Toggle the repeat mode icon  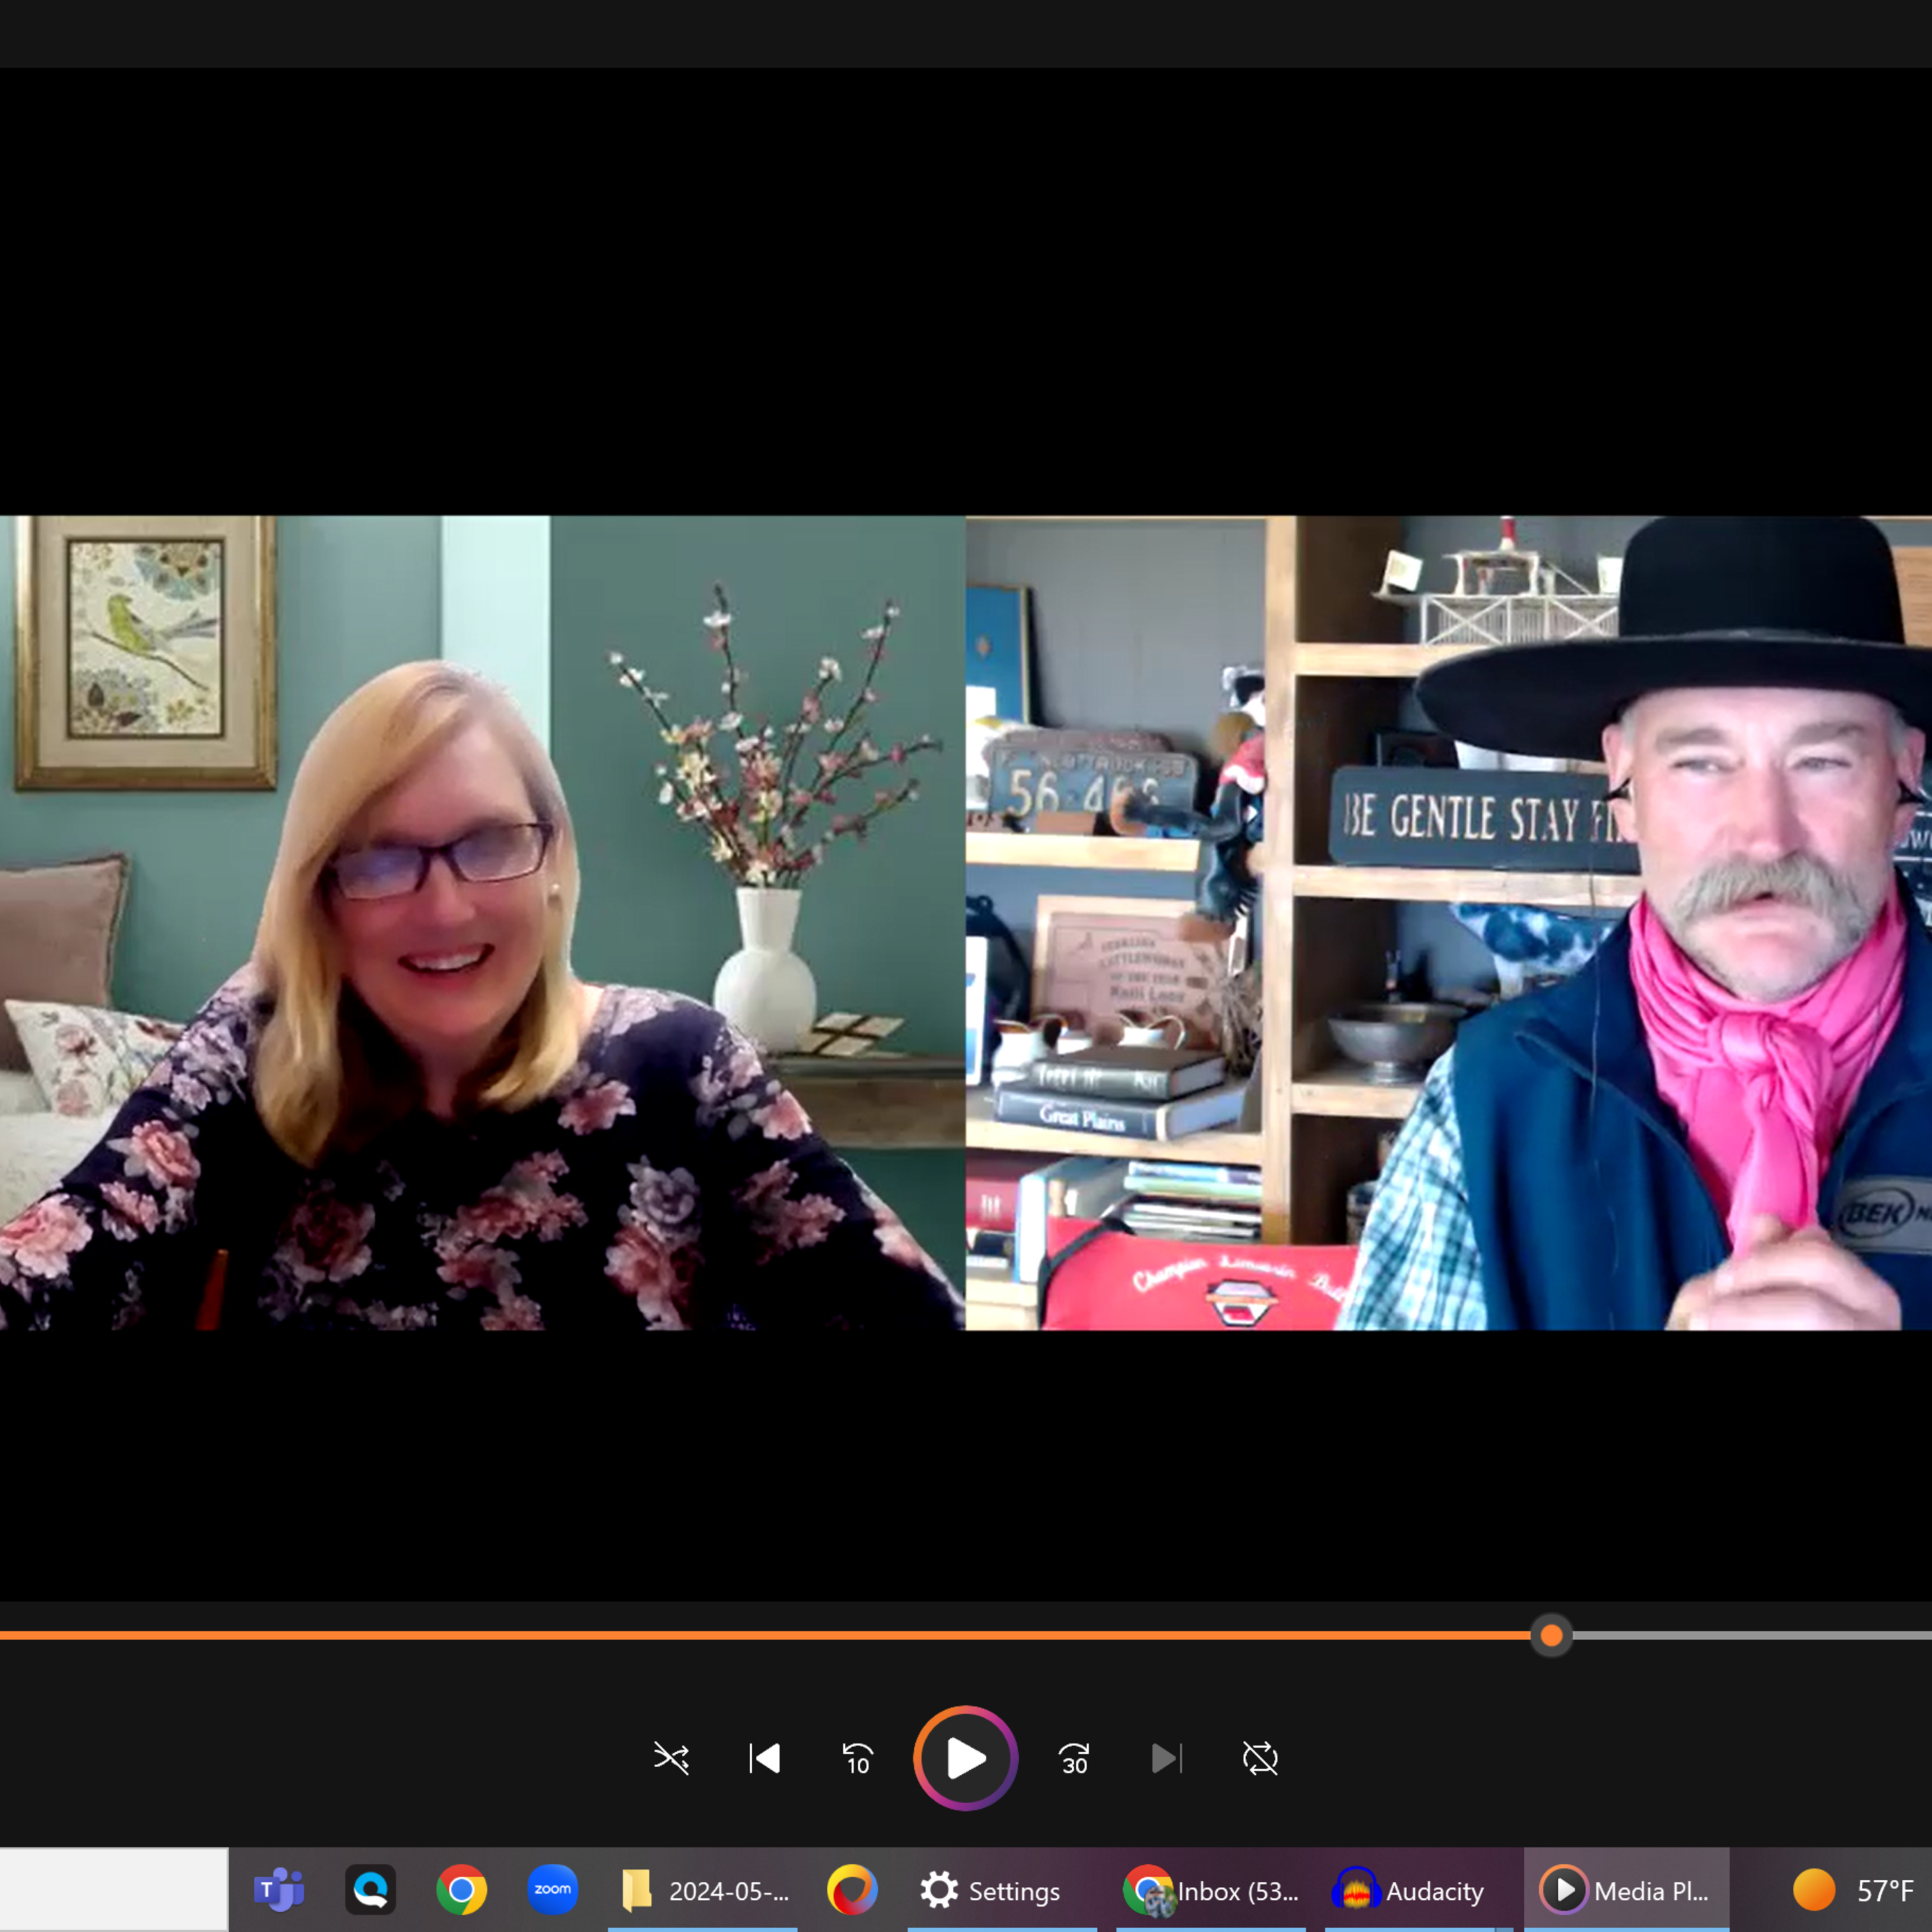click(1260, 1758)
